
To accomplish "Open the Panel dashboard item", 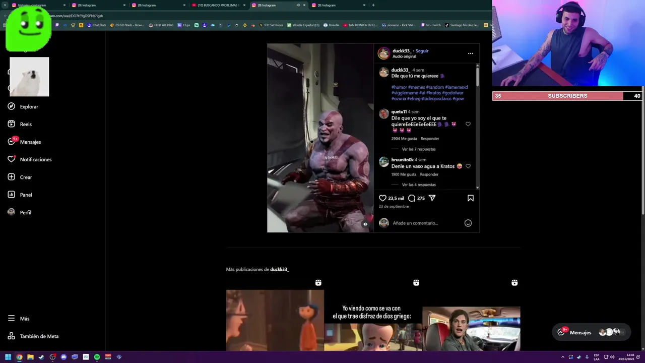I will click(20, 195).
